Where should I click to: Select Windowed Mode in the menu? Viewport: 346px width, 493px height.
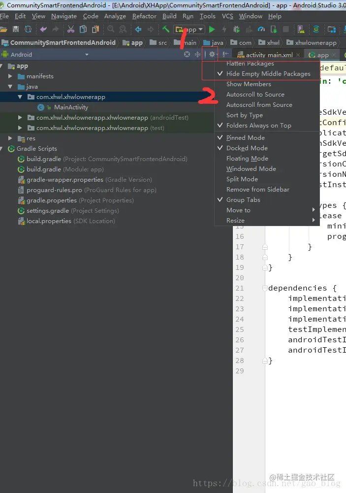pos(267,169)
